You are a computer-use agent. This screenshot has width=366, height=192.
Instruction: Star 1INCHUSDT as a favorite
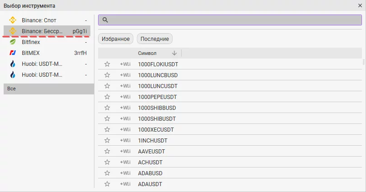point(107,140)
